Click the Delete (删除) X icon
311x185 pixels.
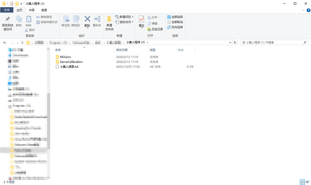(x=87, y=19)
